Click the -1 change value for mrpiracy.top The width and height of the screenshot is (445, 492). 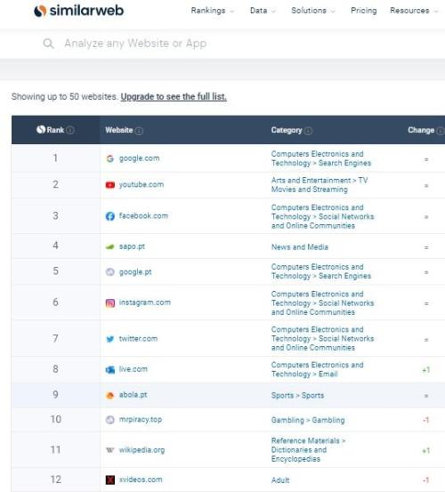425,420
